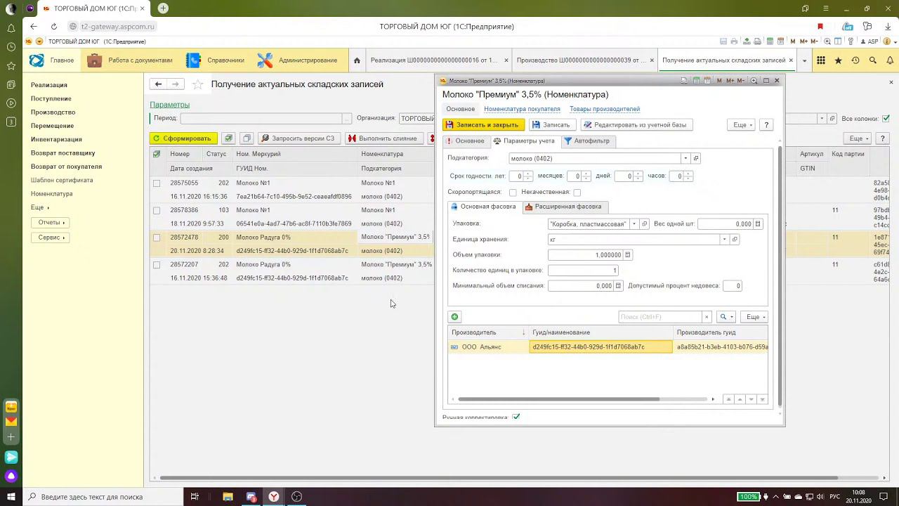This screenshot has height=506, width=899.
Task: Open the Параметры link
Action: pyautogui.click(x=169, y=105)
